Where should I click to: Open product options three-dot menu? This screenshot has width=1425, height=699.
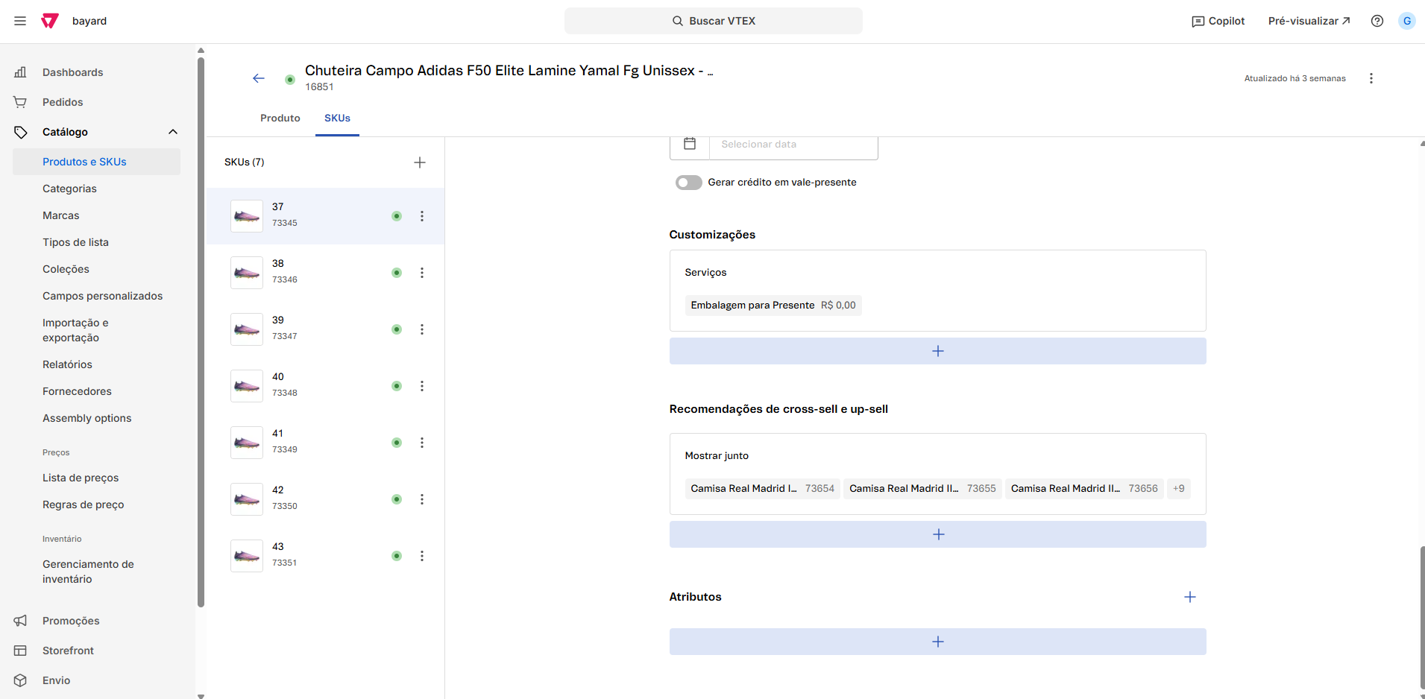point(1371,78)
